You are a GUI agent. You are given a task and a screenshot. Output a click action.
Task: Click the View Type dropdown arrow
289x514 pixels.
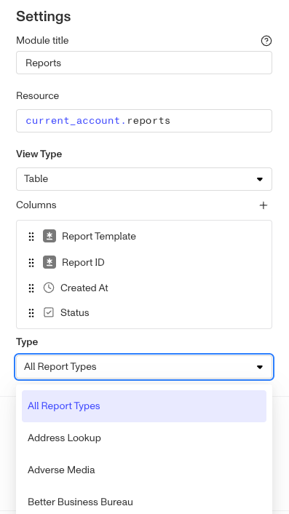[260, 179]
